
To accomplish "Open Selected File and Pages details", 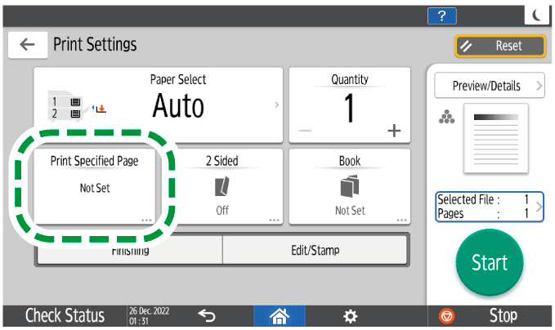I will pos(489,204).
